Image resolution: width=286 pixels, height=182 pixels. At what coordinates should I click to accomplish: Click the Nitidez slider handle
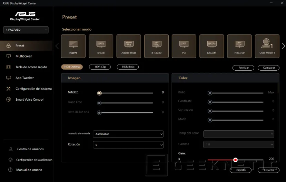pyautogui.click(x=99, y=93)
